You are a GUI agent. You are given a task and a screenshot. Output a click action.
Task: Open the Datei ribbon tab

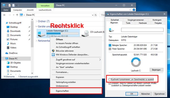click(x=6, y=10)
